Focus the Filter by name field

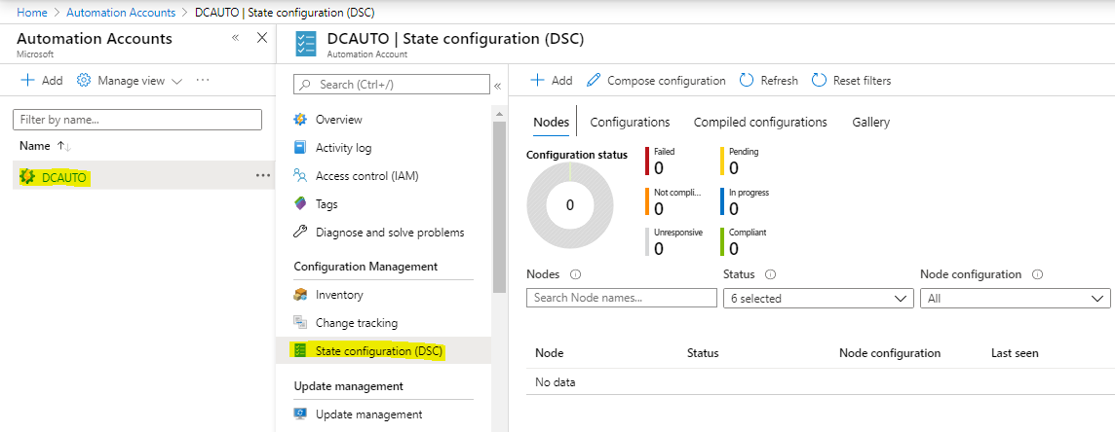click(x=137, y=120)
